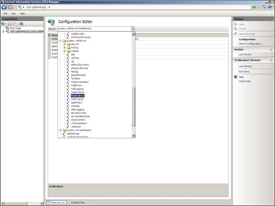Click Search Configuration link
275x206 pixels.
click(251, 44)
